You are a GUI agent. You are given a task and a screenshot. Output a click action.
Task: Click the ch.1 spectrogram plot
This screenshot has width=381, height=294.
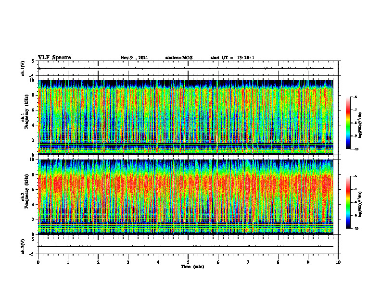[186, 117]
